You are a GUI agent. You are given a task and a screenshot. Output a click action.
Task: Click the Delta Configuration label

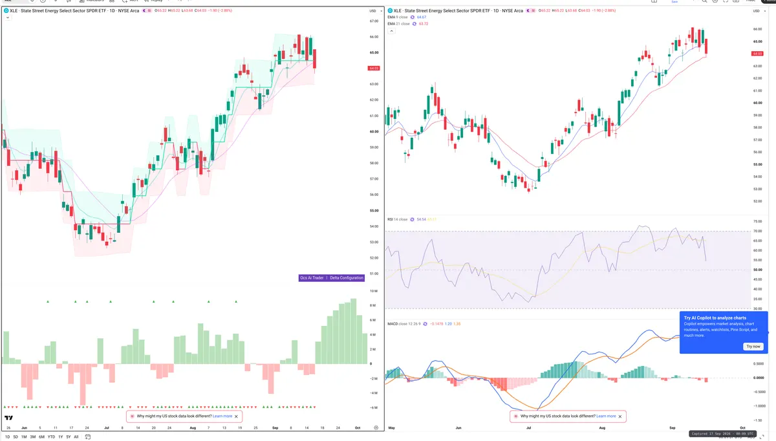click(x=347, y=278)
